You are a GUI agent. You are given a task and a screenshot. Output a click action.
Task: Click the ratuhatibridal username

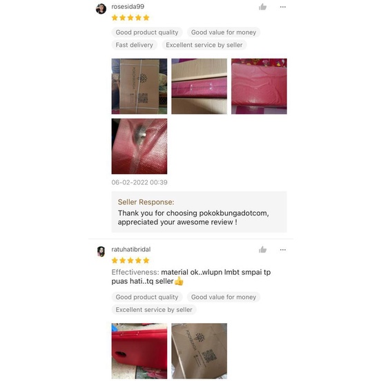pyautogui.click(x=131, y=249)
